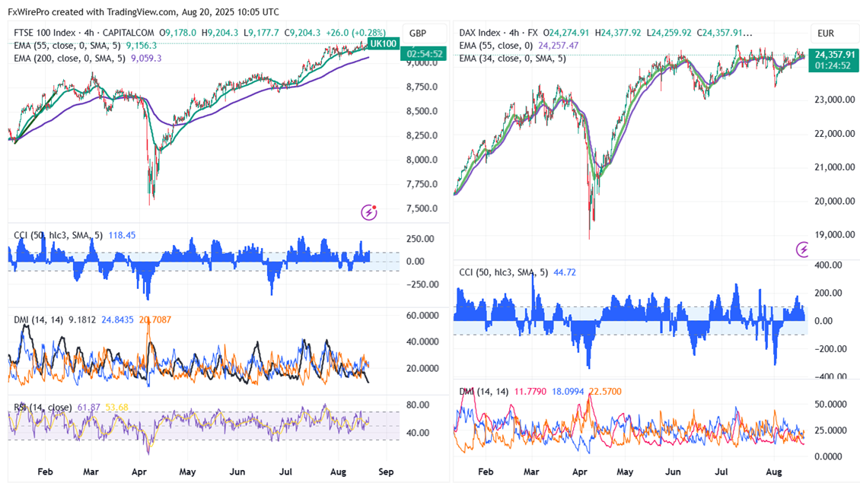Viewport: 860px width, 486px height.
Task: Click the lightning icon on DAX chart
Action: point(803,249)
